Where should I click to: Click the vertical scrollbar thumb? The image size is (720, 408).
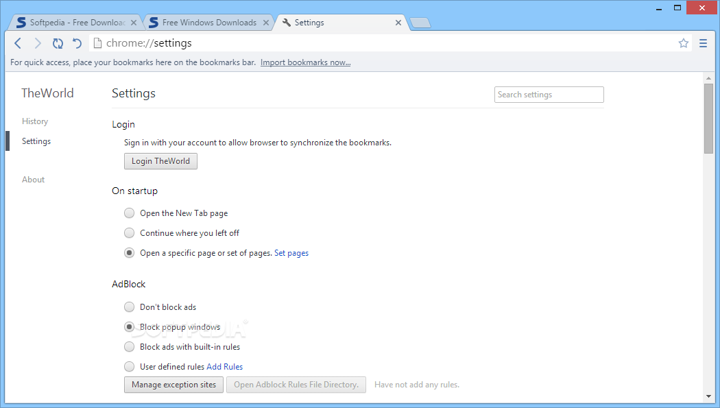point(708,119)
